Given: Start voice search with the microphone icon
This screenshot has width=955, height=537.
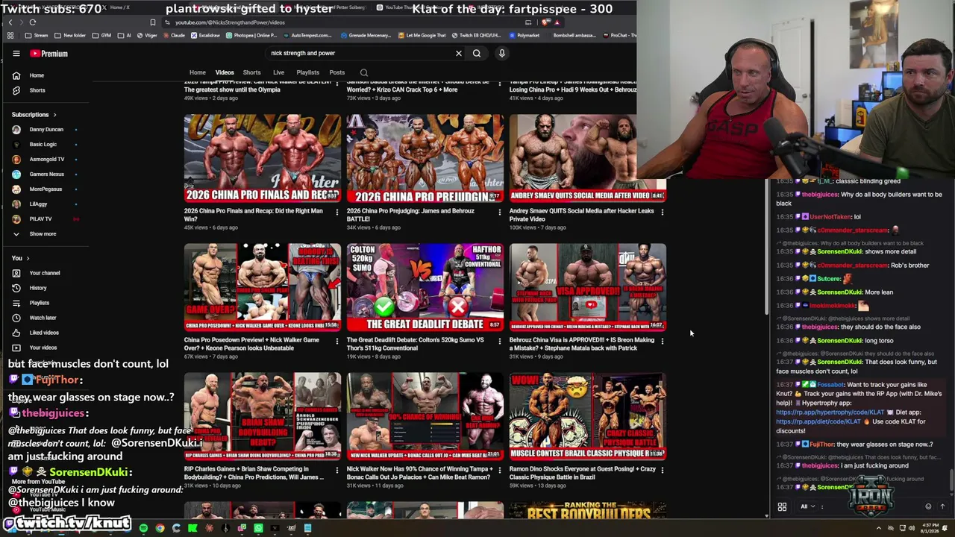Looking at the screenshot, I should [x=502, y=53].
